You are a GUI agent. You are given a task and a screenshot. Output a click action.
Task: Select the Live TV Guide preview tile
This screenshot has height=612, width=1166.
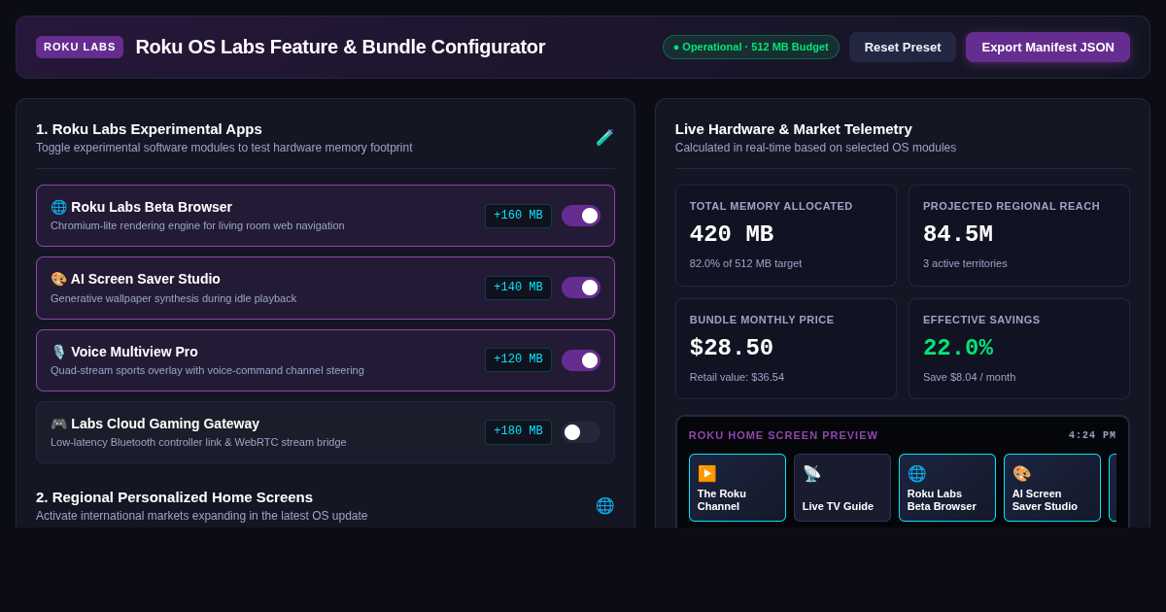[x=842, y=488]
